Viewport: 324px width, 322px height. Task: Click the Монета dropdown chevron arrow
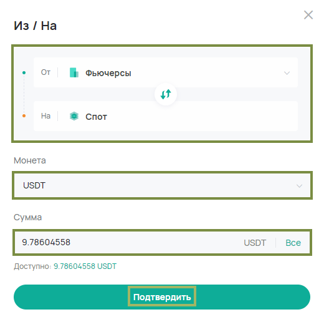tap(299, 186)
